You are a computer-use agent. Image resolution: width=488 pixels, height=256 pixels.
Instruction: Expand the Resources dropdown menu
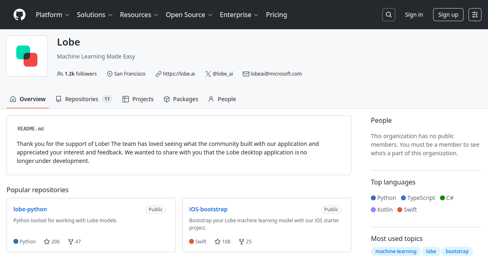coord(139,15)
